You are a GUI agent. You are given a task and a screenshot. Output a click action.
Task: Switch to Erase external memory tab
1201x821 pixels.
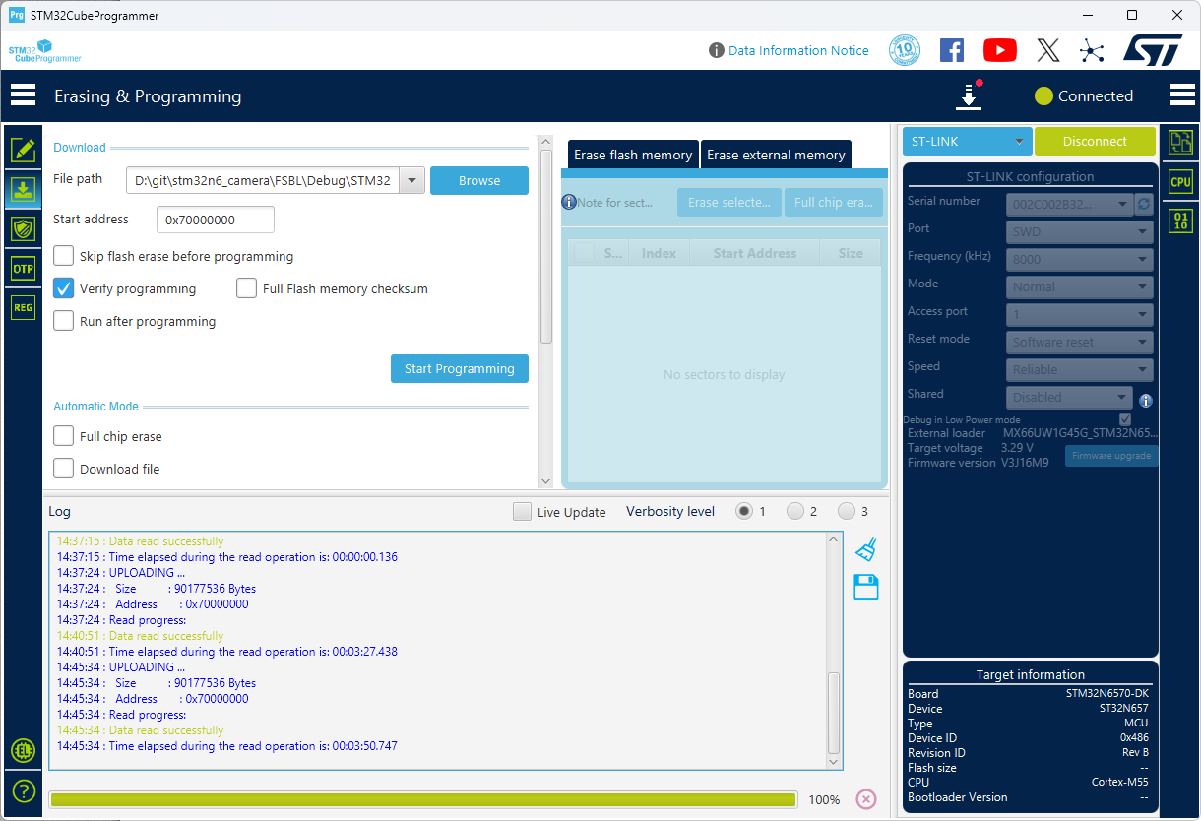[x=776, y=155]
